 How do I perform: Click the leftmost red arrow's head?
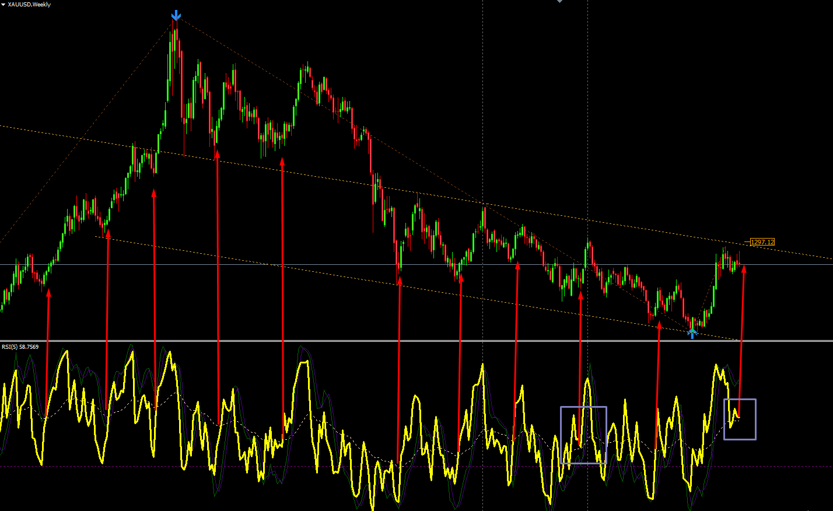click(x=48, y=293)
